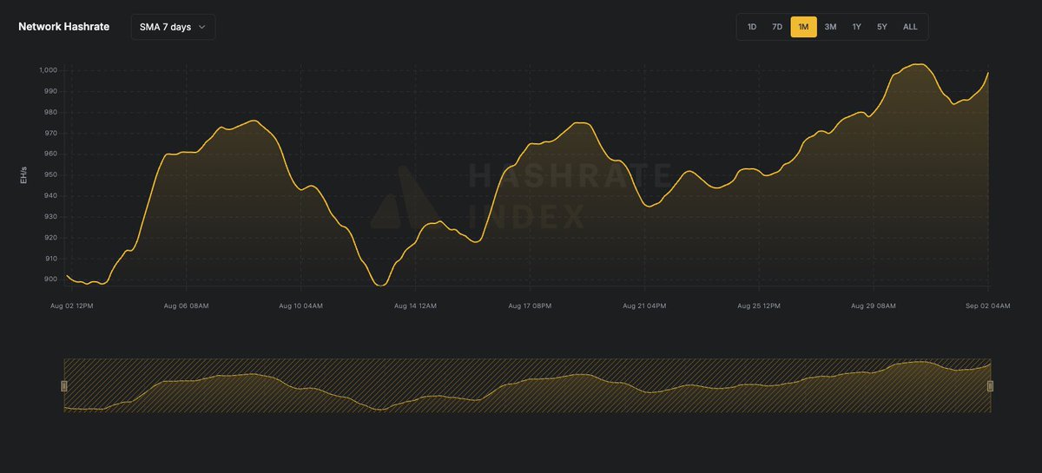
Task: Switch to the 1Y time range
Action: click(x=856, y=27)
